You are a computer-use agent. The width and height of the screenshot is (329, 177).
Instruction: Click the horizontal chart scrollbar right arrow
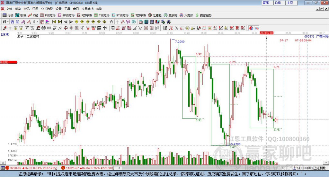pyautogui.click(x=283, y=168)
